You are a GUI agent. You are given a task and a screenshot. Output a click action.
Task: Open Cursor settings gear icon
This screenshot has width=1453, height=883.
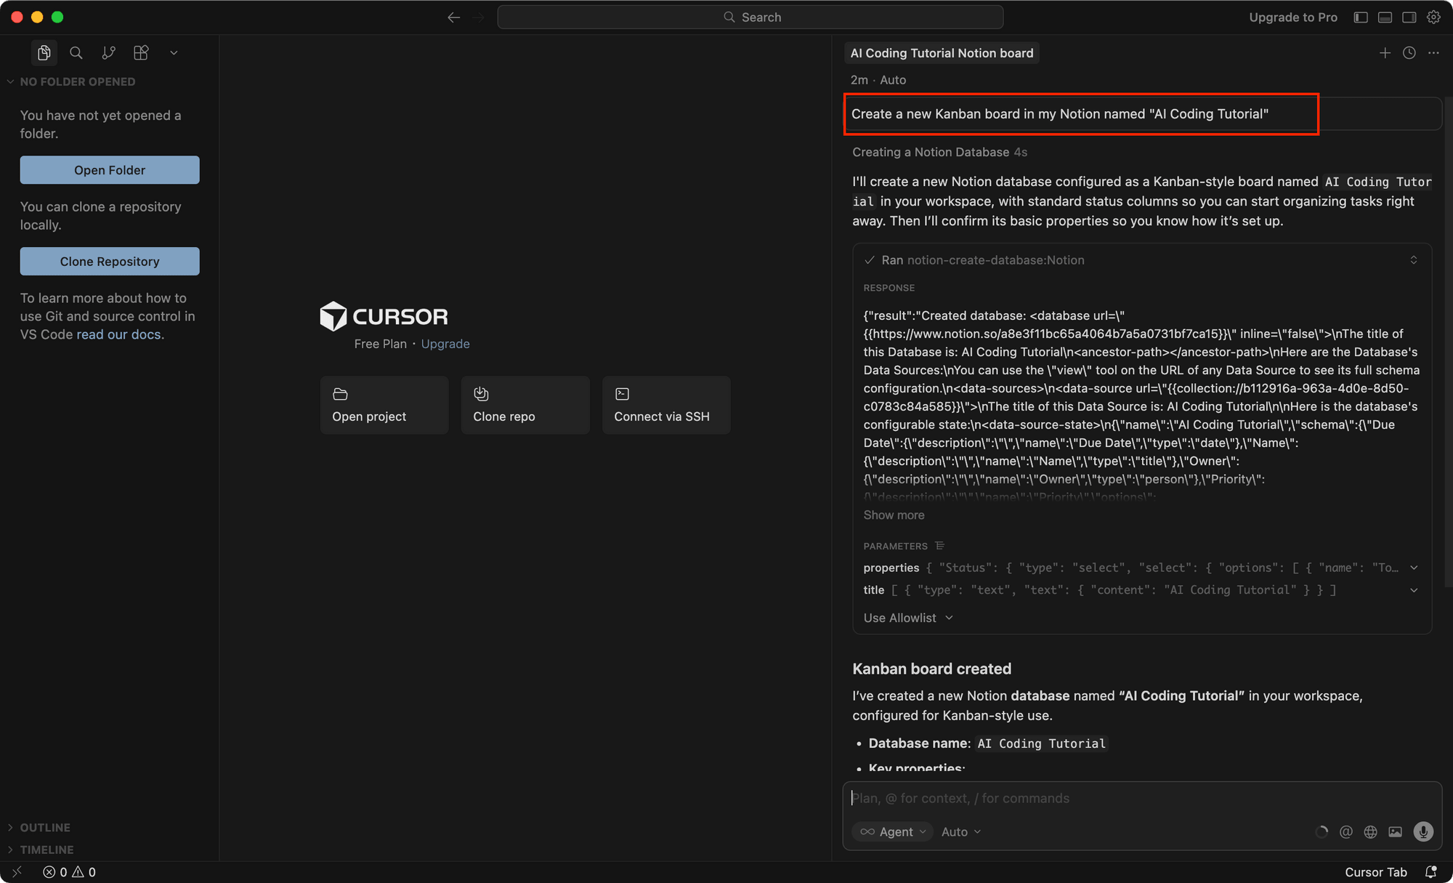[x=1433, y=17]
